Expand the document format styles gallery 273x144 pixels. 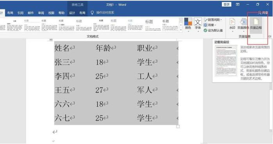coord(181,30)
